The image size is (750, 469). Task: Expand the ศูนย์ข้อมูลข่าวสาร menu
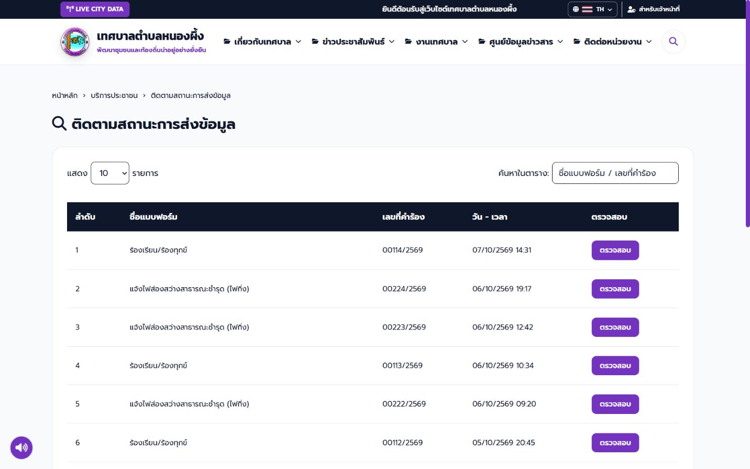(521, 41)
